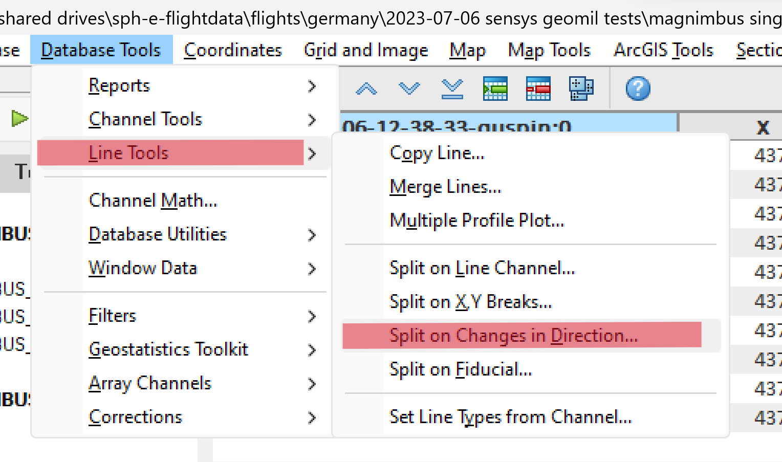Image resolution: width=782 pixels, height=462 pixels.
Task: Expand the Line Tools submenu arrow
Action: coord(312,153)
